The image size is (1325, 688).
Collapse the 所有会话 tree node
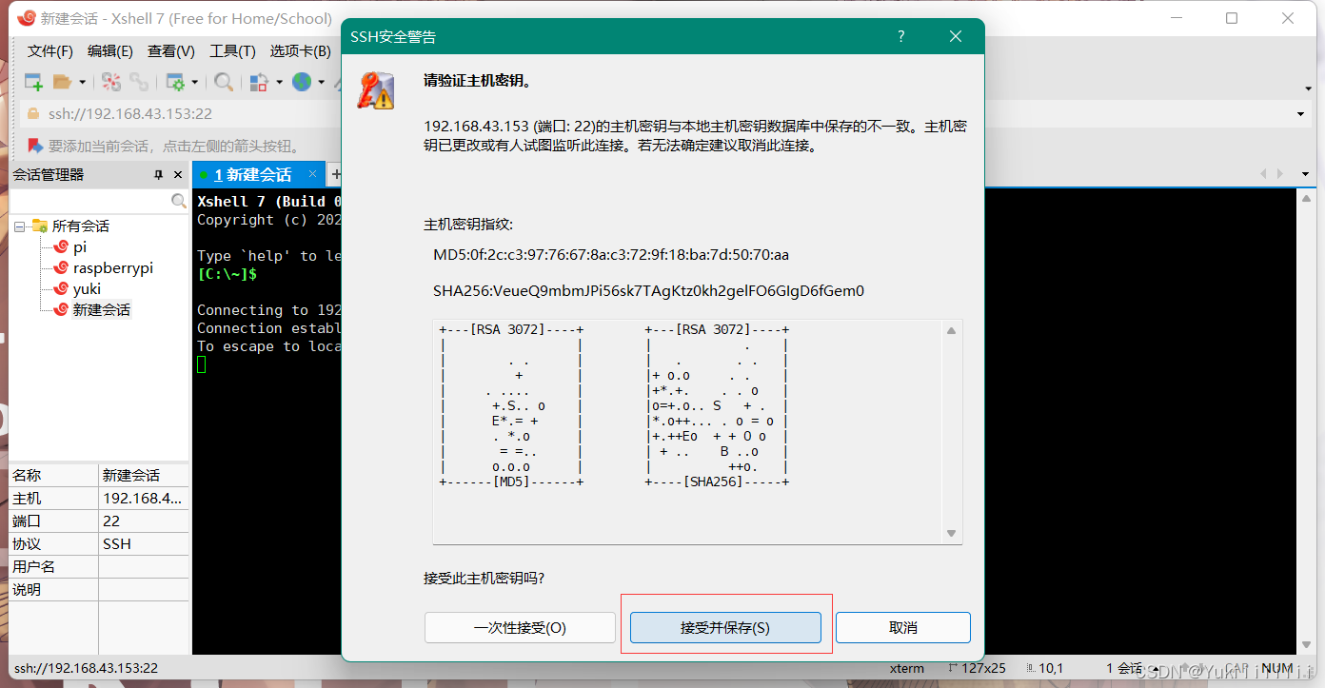[x=19, y=226]
